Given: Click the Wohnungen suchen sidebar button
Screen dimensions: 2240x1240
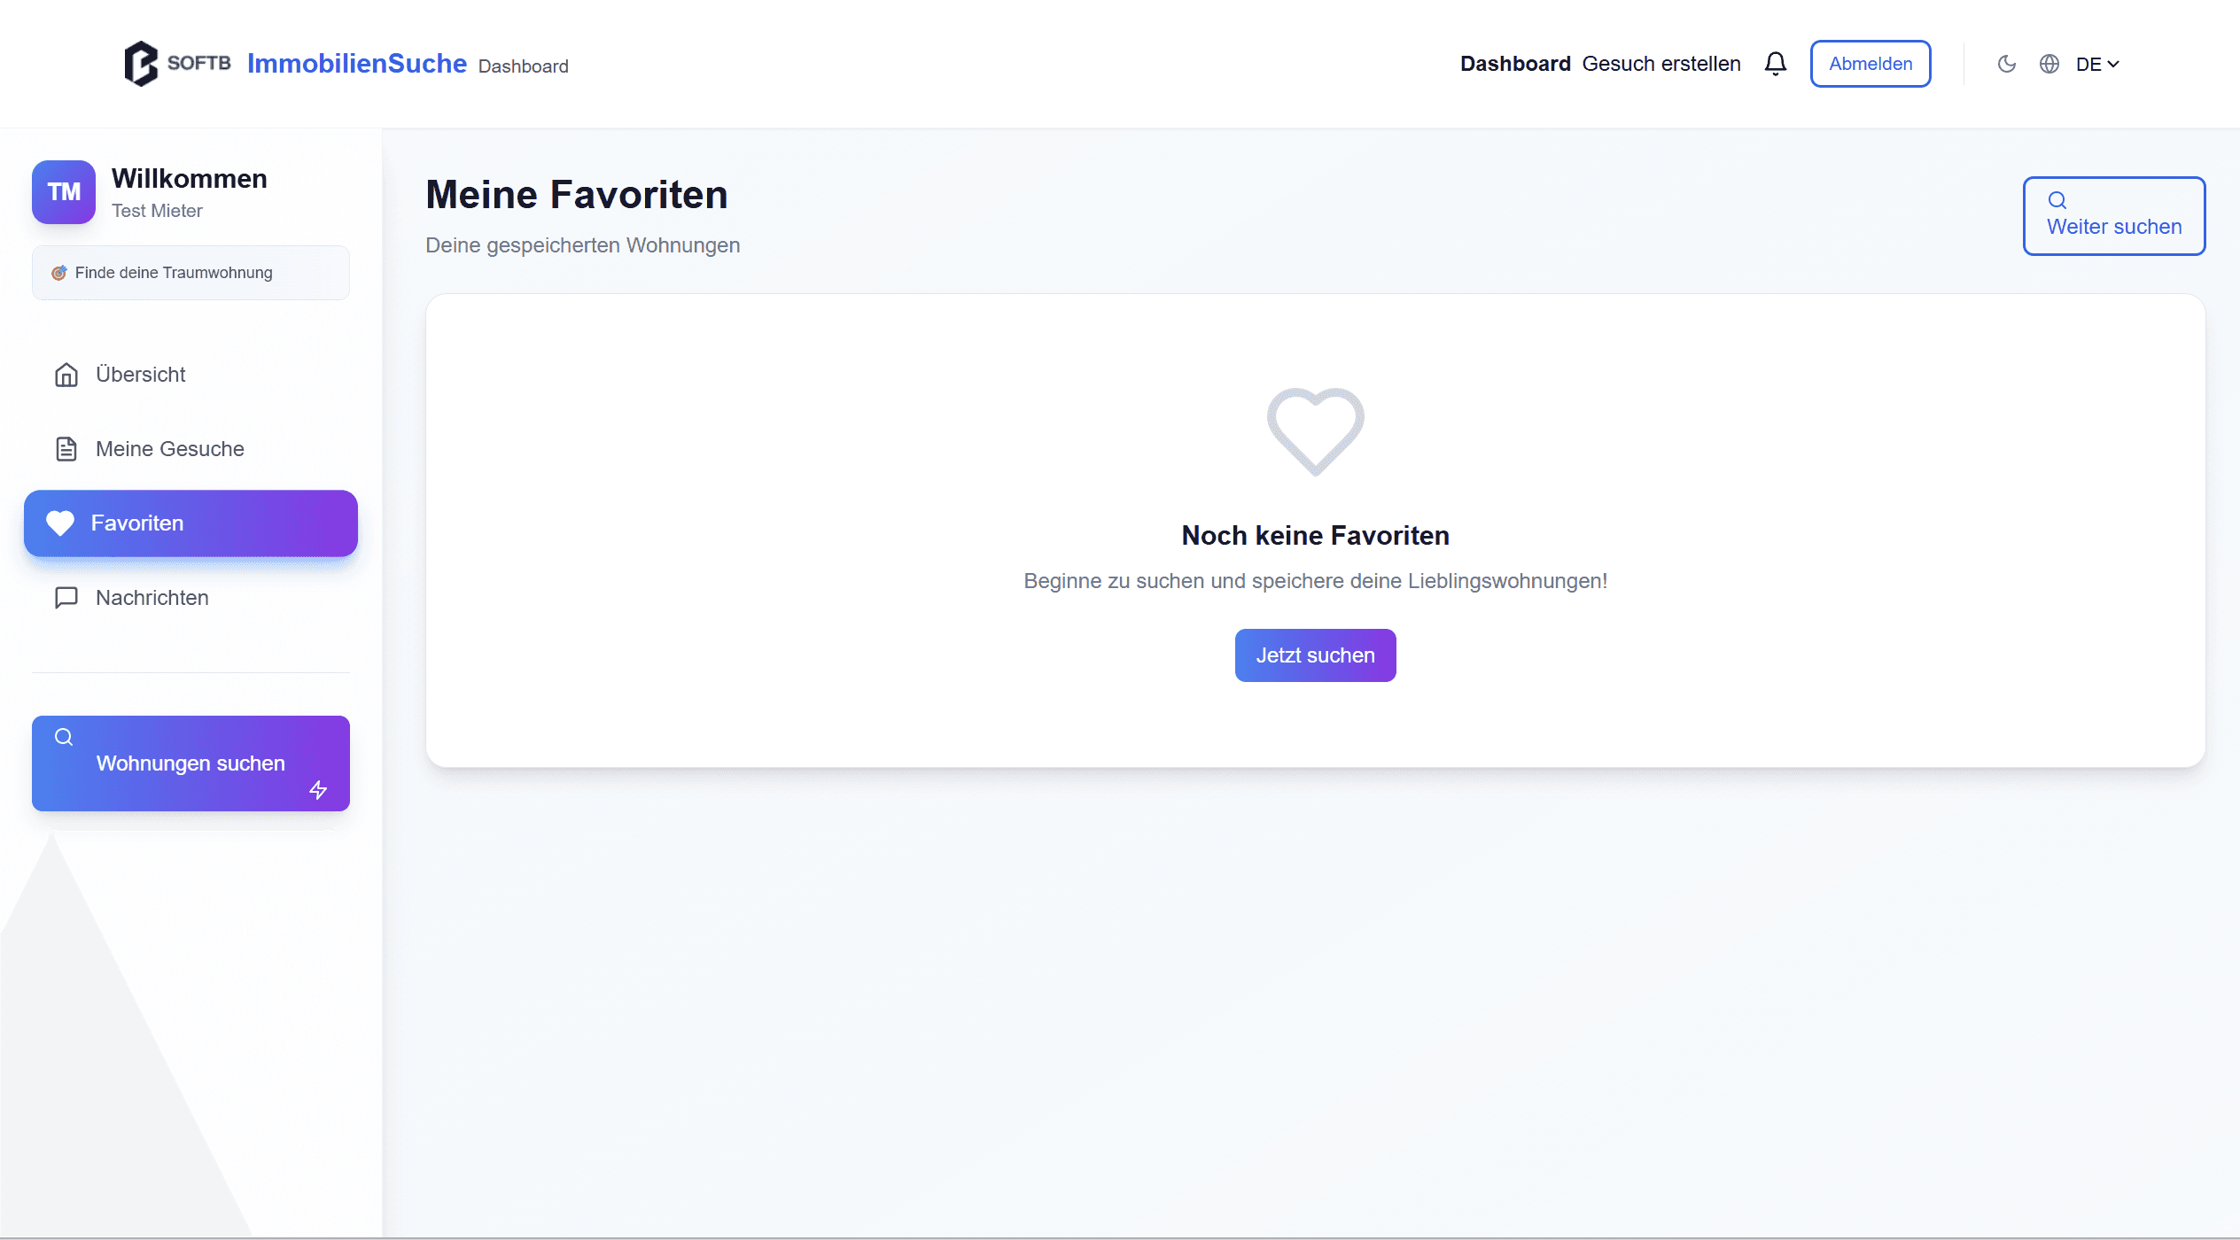Looking at the screenshot, I should click(x=191, y=763).
